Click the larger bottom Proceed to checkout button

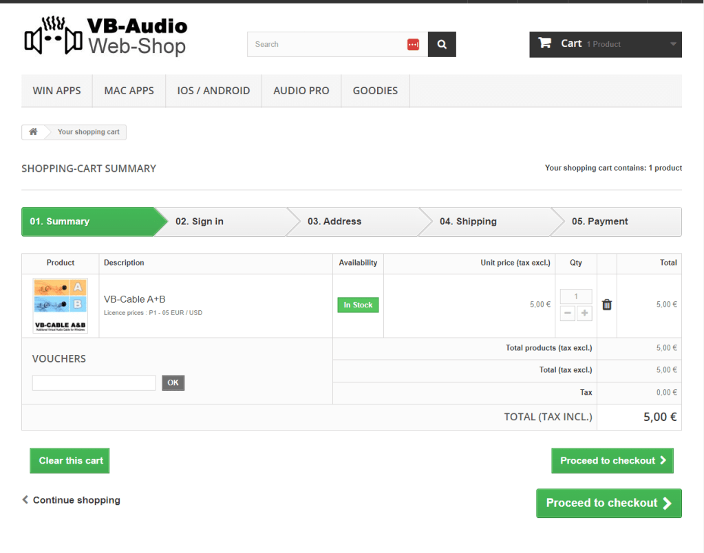(x=609, y=503)
